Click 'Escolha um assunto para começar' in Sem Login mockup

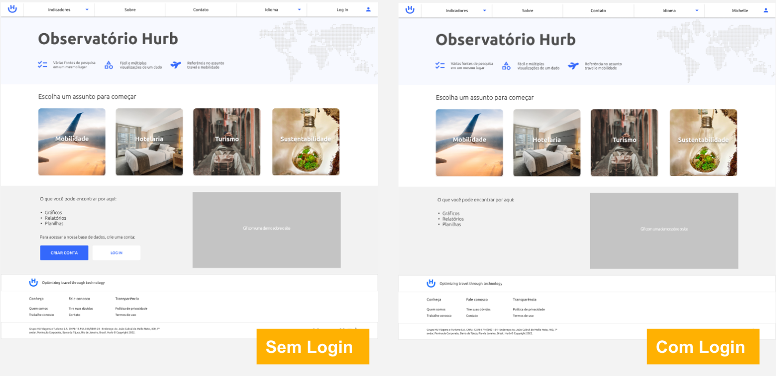click(x=87, y=97)
